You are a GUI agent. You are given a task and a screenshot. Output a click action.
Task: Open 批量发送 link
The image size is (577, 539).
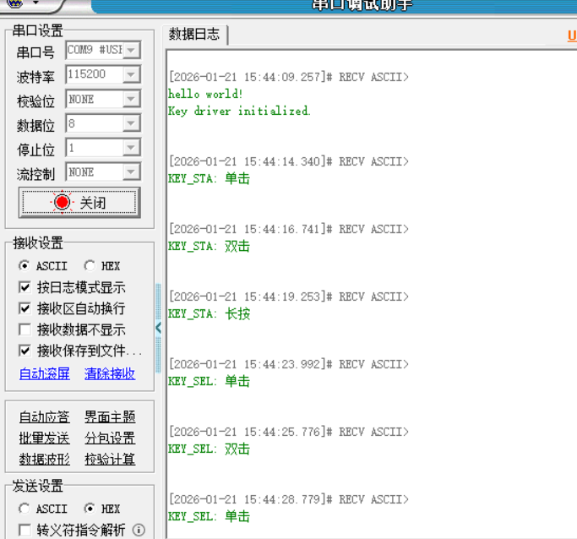[45, 438]
